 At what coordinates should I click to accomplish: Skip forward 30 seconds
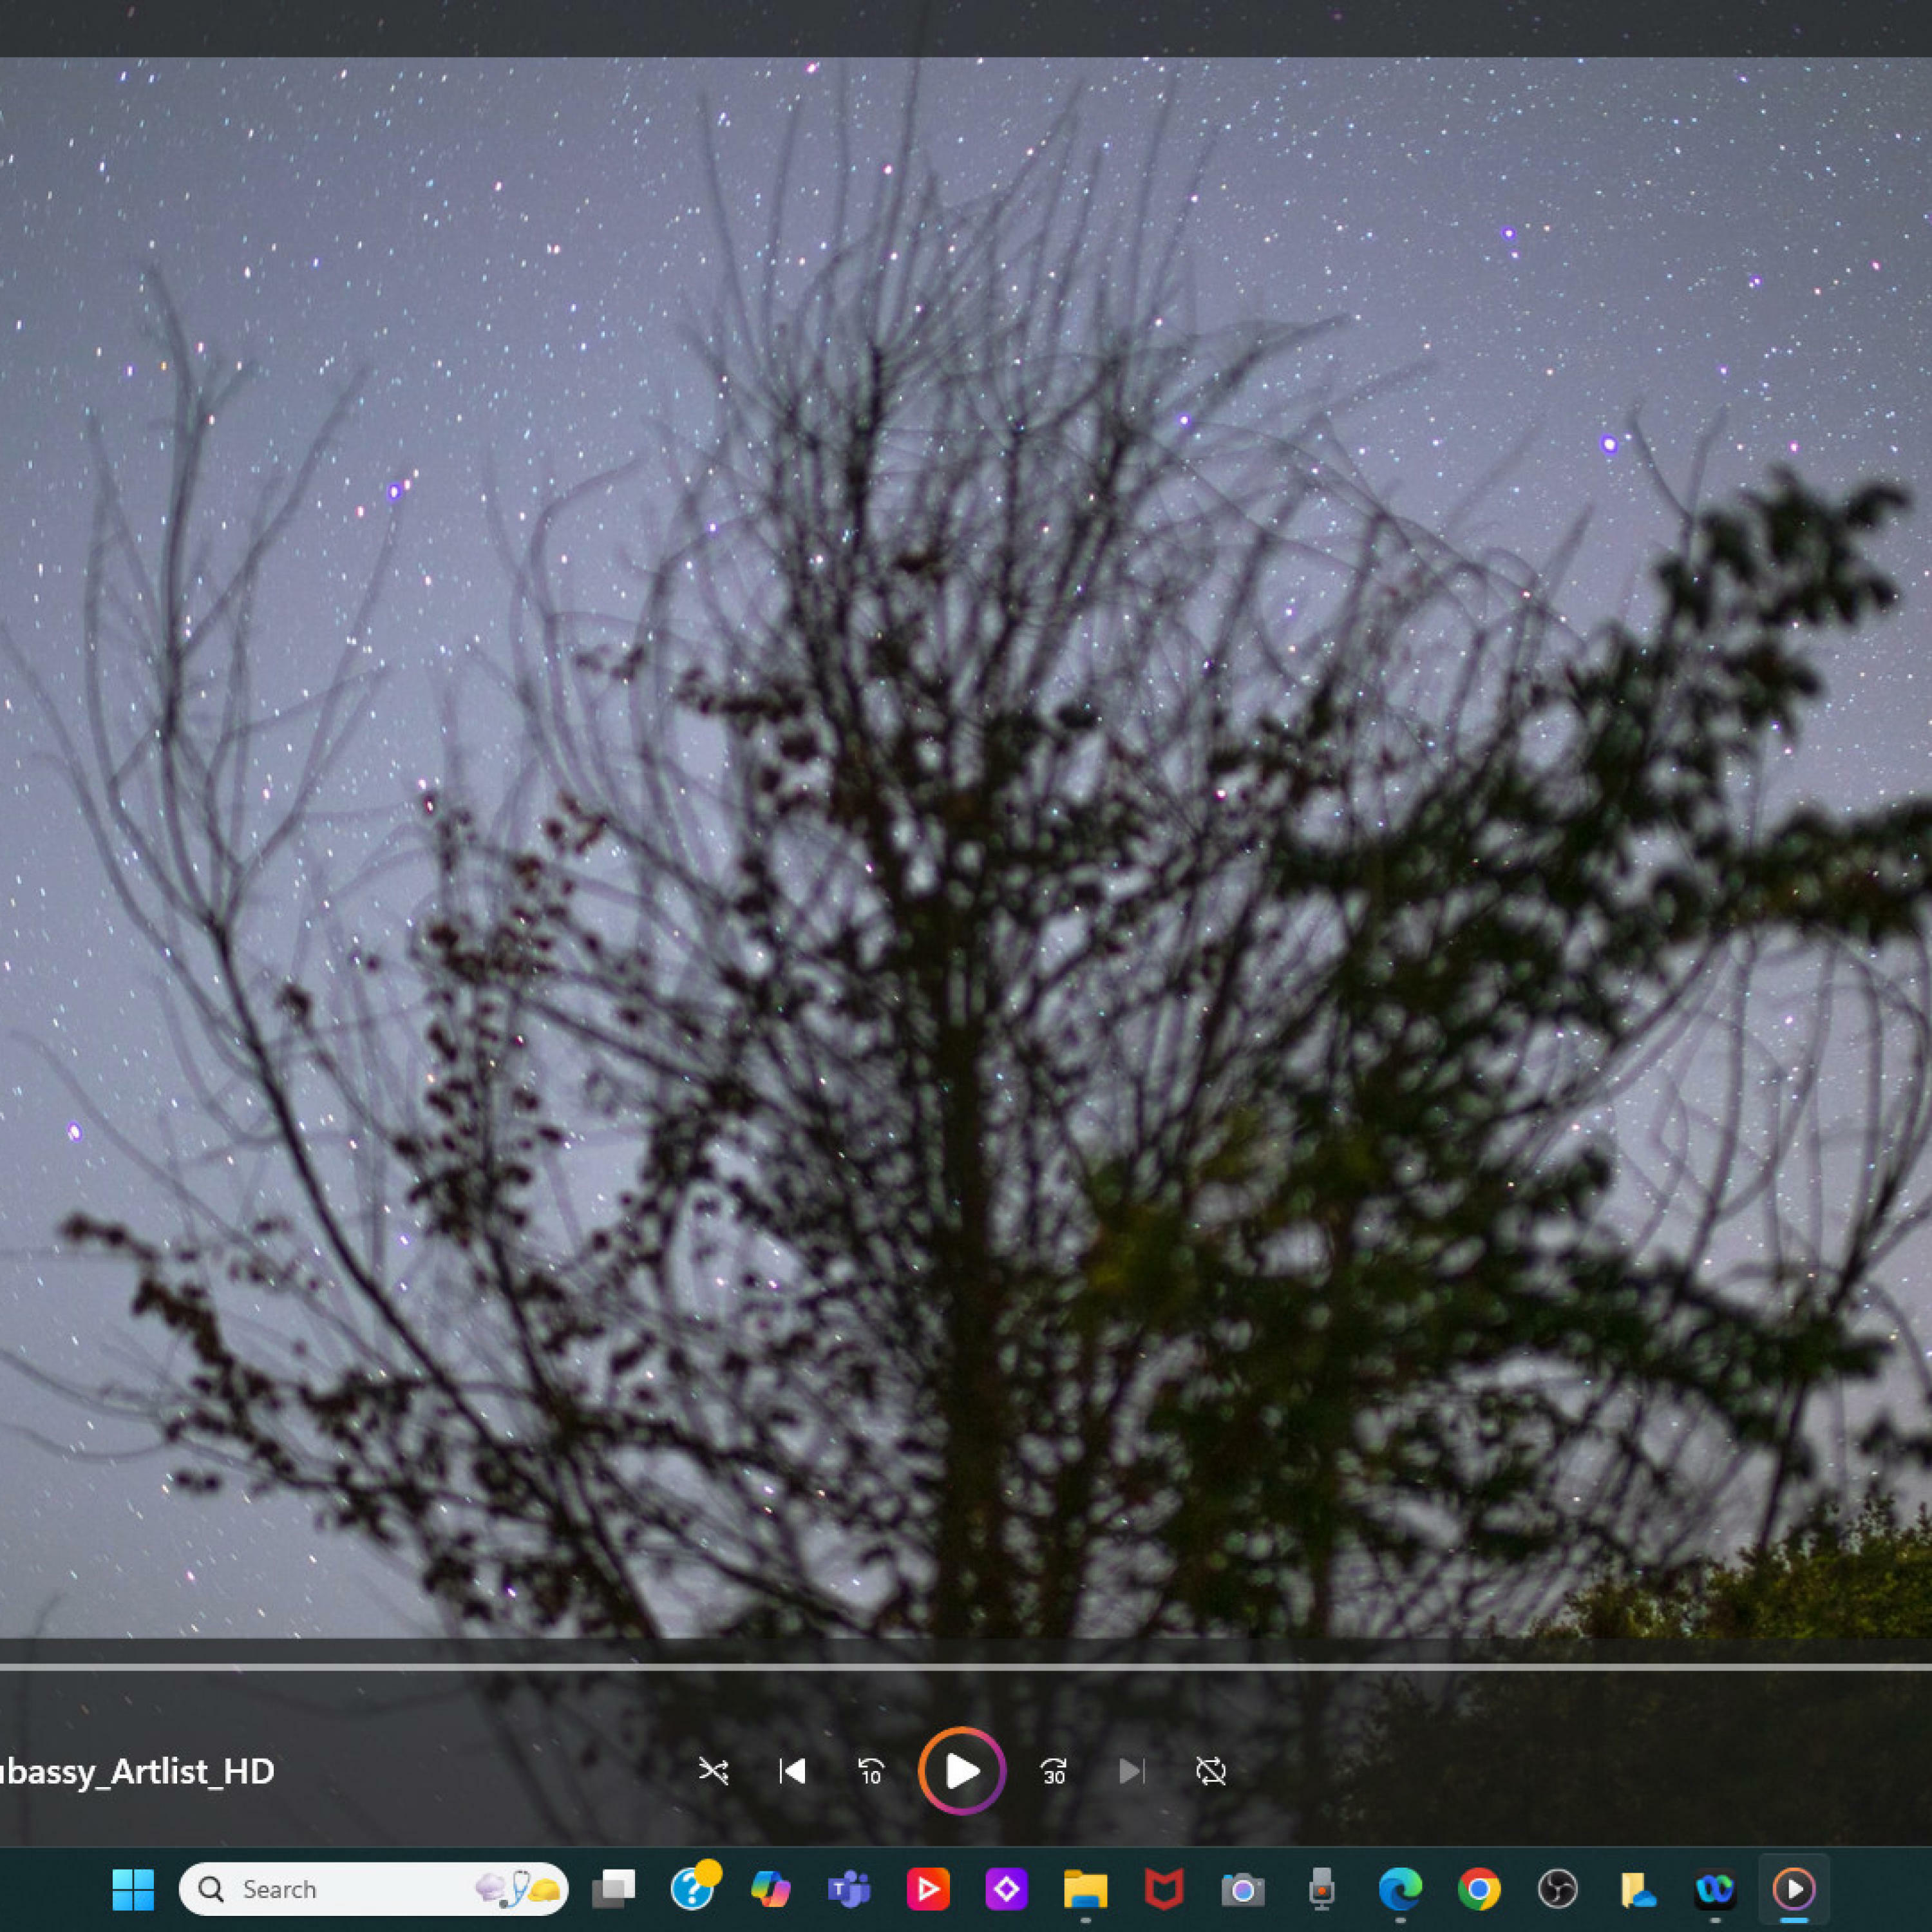click(1054, 1772)
